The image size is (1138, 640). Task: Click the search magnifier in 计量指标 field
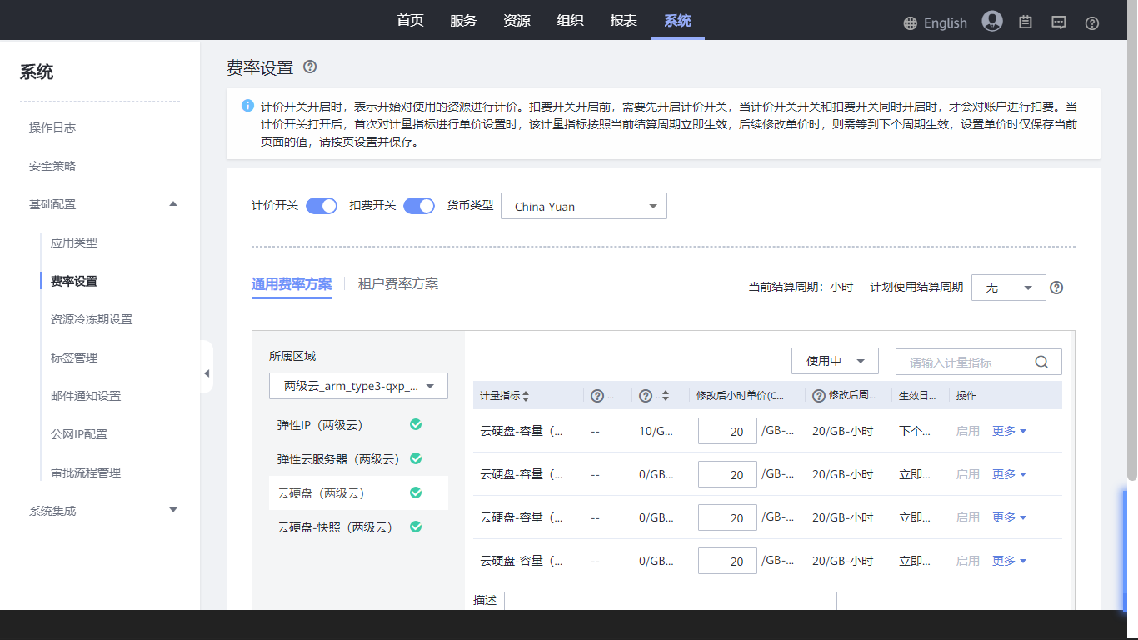pyautogui.click(x=1041, y=362)
